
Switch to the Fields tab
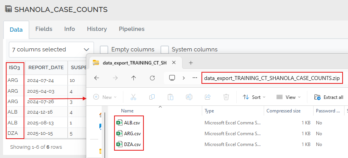(x=44, y=29)
